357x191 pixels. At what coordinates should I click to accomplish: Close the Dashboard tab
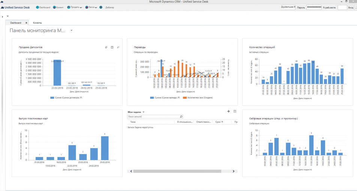pyautogui.click(x=26, y=23)
